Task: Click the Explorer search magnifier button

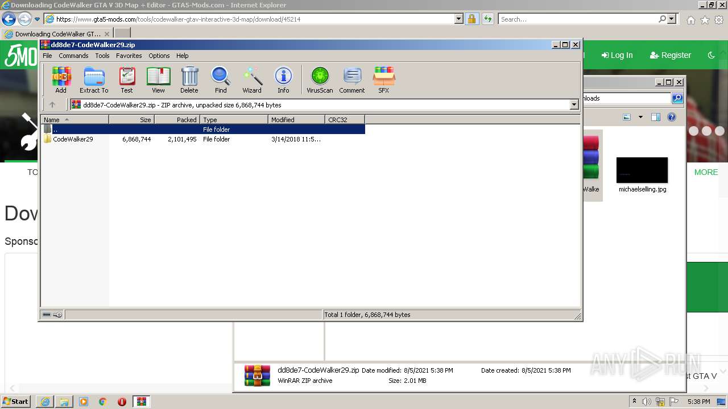Action: 677,98
